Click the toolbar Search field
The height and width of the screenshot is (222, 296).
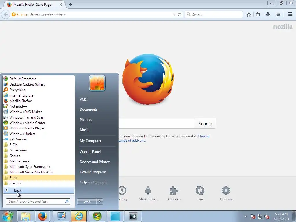click(214, 14)
